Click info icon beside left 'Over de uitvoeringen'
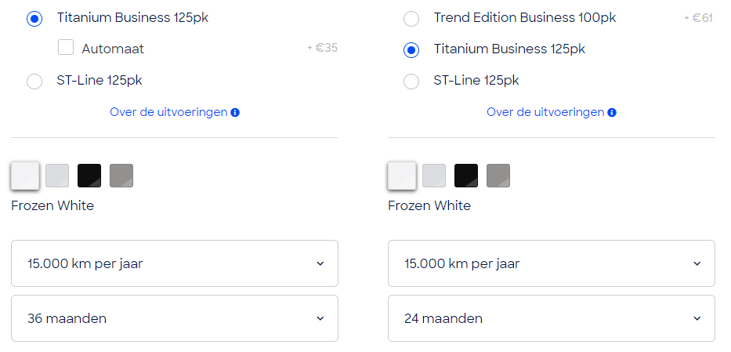This screenshot has height=352, width=731. click(236, 112)
